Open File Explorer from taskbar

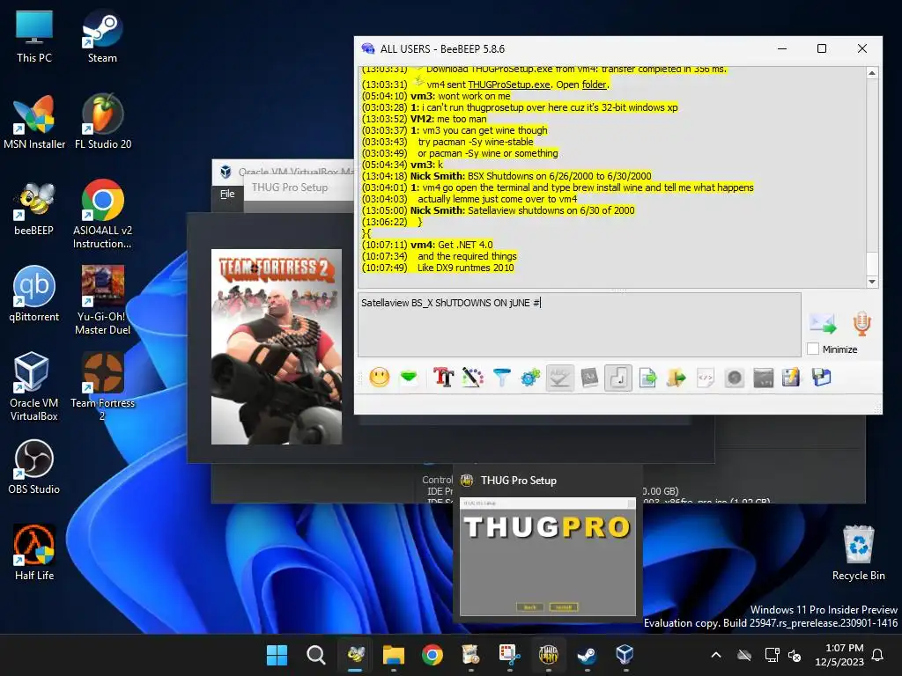tap(394, 655)
